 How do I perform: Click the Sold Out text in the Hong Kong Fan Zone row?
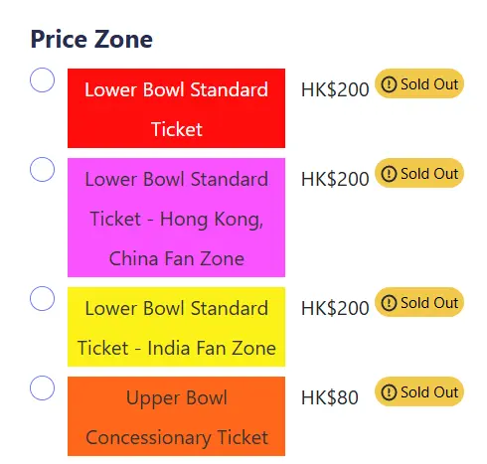coord(429,174)
